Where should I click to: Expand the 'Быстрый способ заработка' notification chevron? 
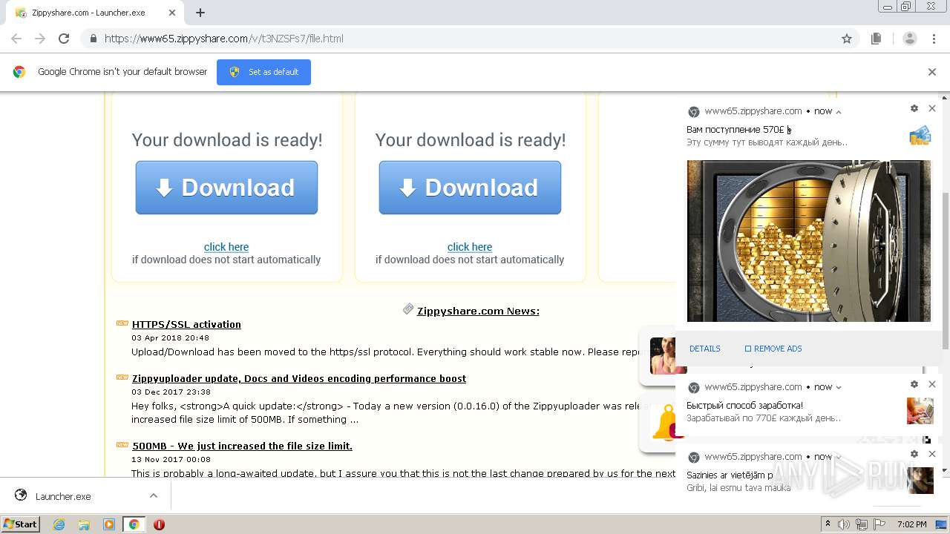pos(839,387)
